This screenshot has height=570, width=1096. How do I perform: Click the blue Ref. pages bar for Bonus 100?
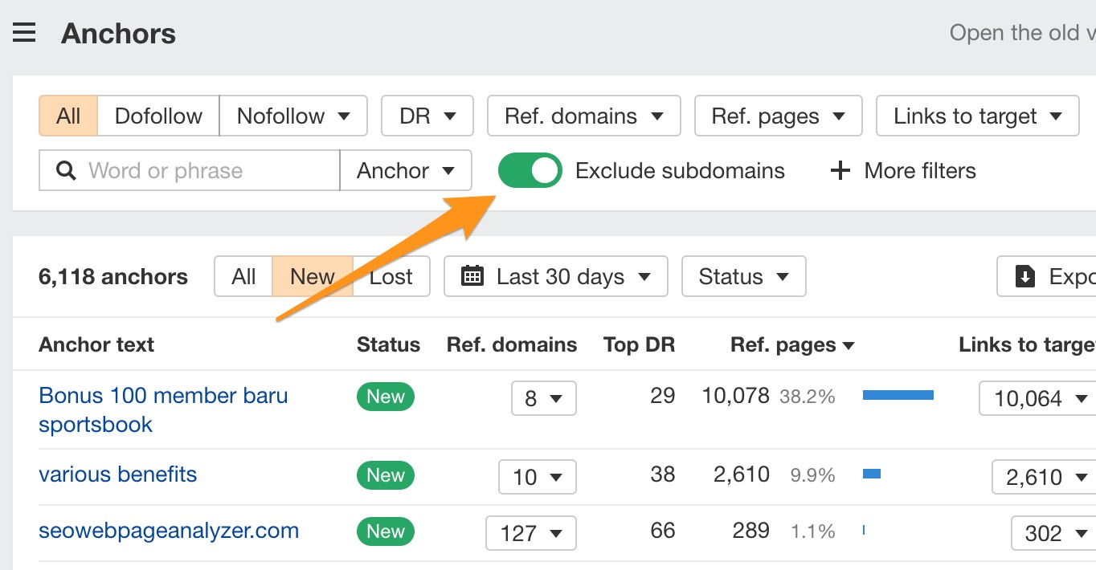[x=898, y=395]
